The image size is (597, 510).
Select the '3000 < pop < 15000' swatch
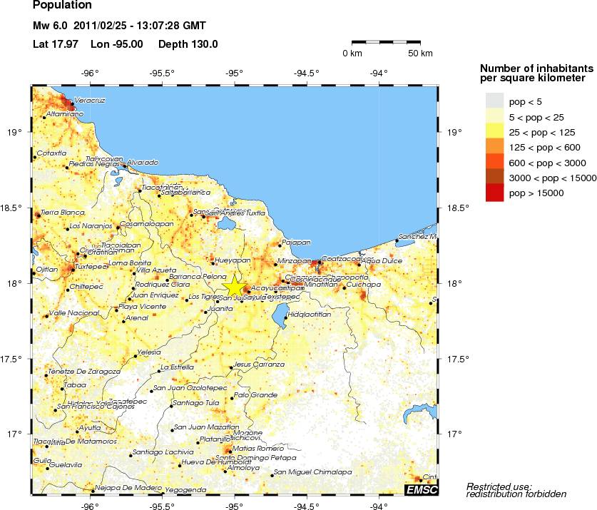[x=495, y=178]
